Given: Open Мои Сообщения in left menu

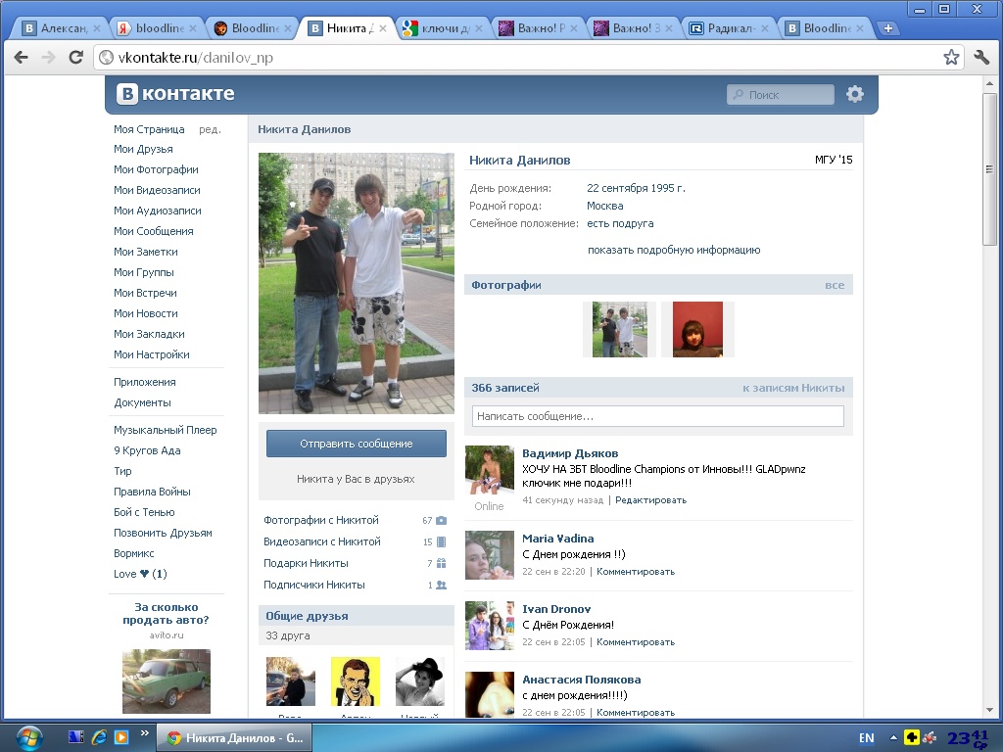Looking at the screenshot, I should coord(153,231).
